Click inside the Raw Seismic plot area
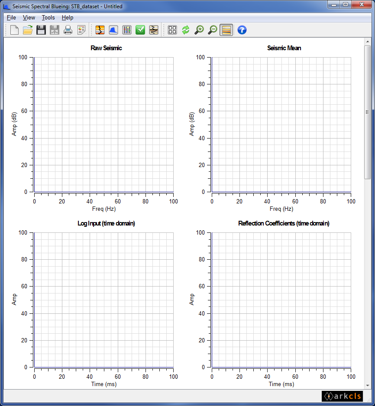This screenshot has width=375, height=406. coord(104,125)
